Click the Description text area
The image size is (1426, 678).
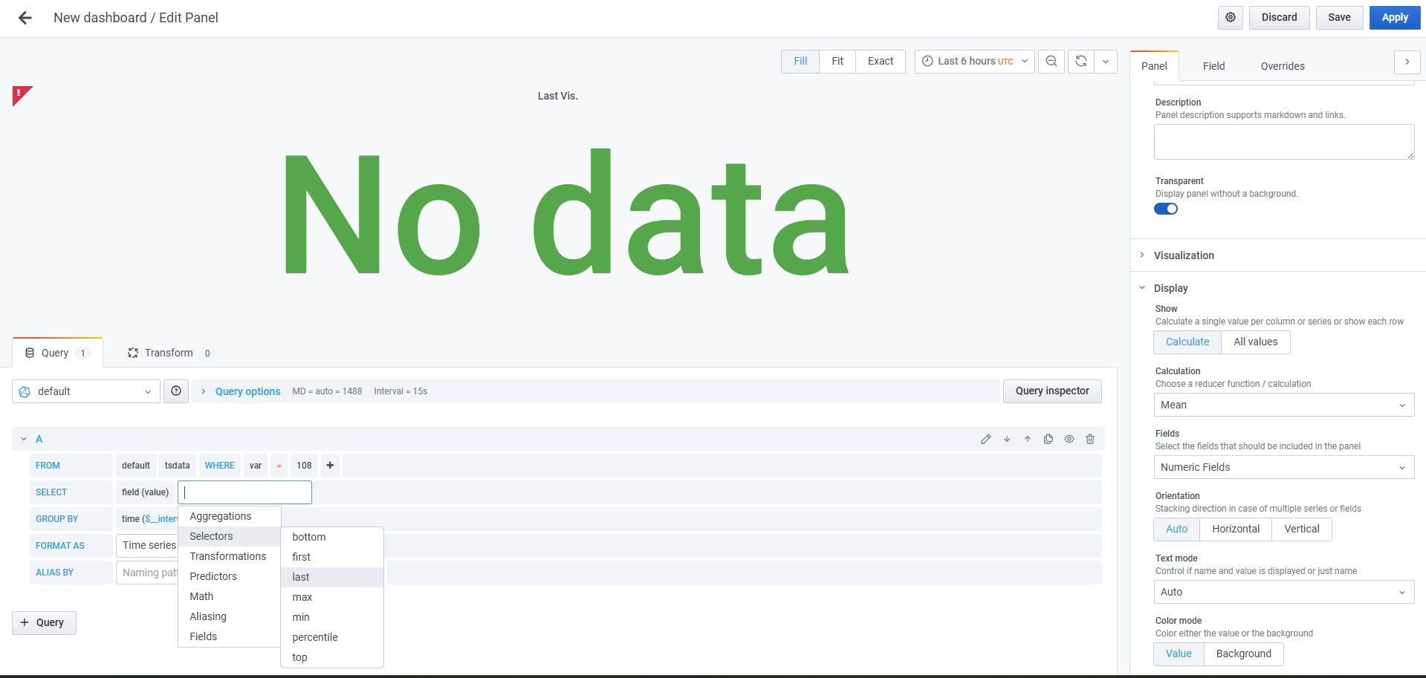pos(1283,142)
